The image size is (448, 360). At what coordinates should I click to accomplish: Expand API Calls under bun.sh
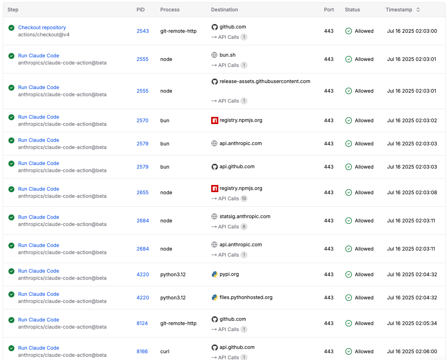229,65
